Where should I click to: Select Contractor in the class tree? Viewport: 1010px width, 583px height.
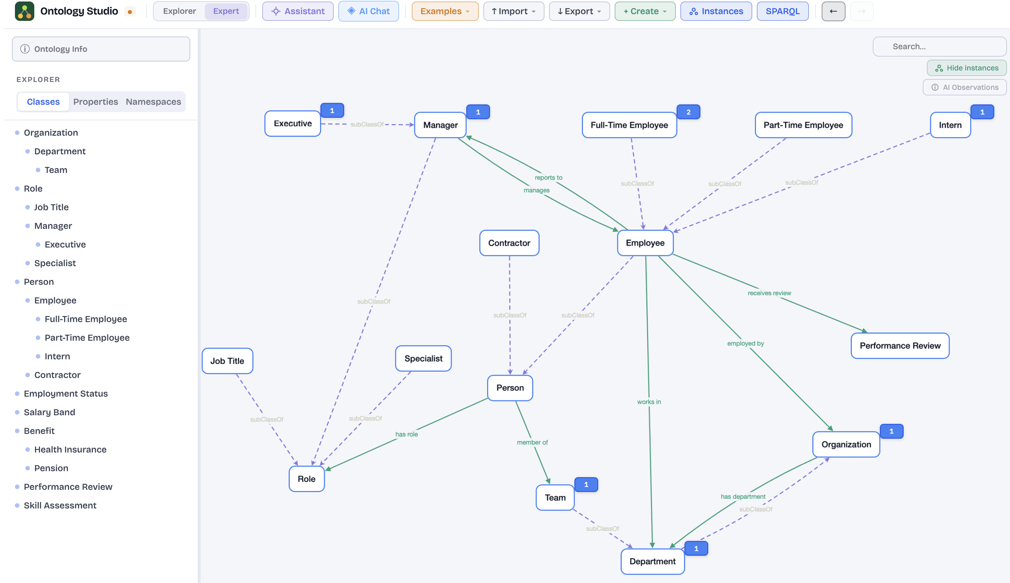click(x=57, y=375)
